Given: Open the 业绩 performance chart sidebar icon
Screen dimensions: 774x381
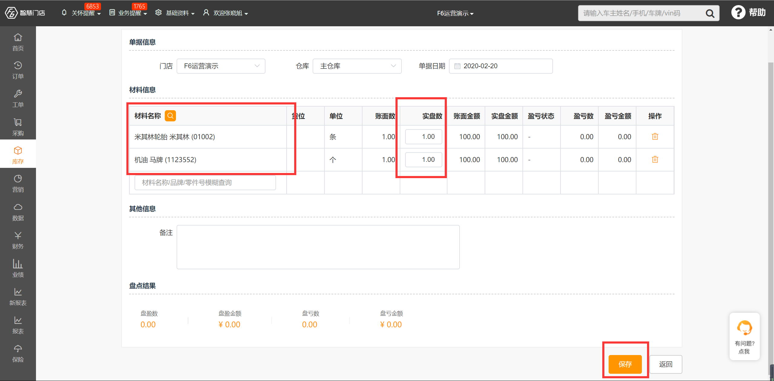Looking at the screenshot, I should click(x=18, y=268).
